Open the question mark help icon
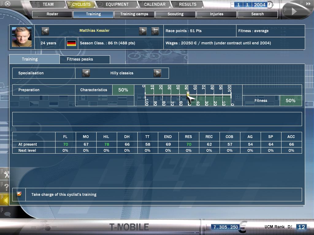314x235 pixels. click(x=6, y=187)
